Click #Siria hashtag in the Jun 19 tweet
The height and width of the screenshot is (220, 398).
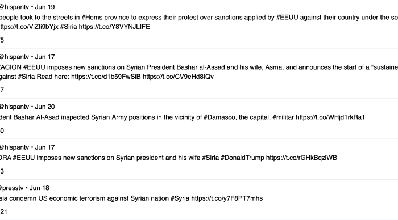69,27
